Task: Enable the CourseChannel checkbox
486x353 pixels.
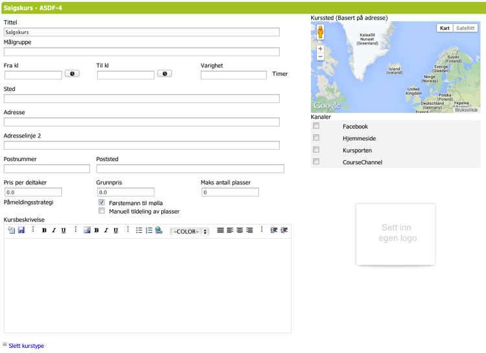Action: (316, 162)
